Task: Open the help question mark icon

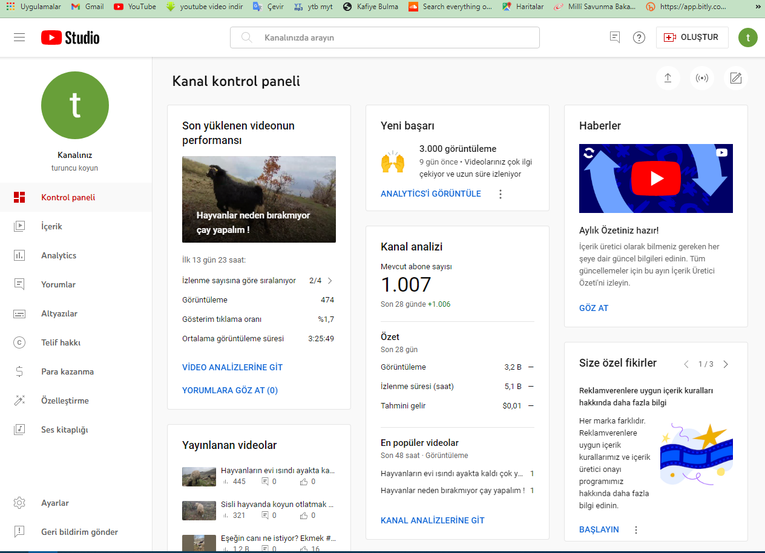Action: [639, 38]
